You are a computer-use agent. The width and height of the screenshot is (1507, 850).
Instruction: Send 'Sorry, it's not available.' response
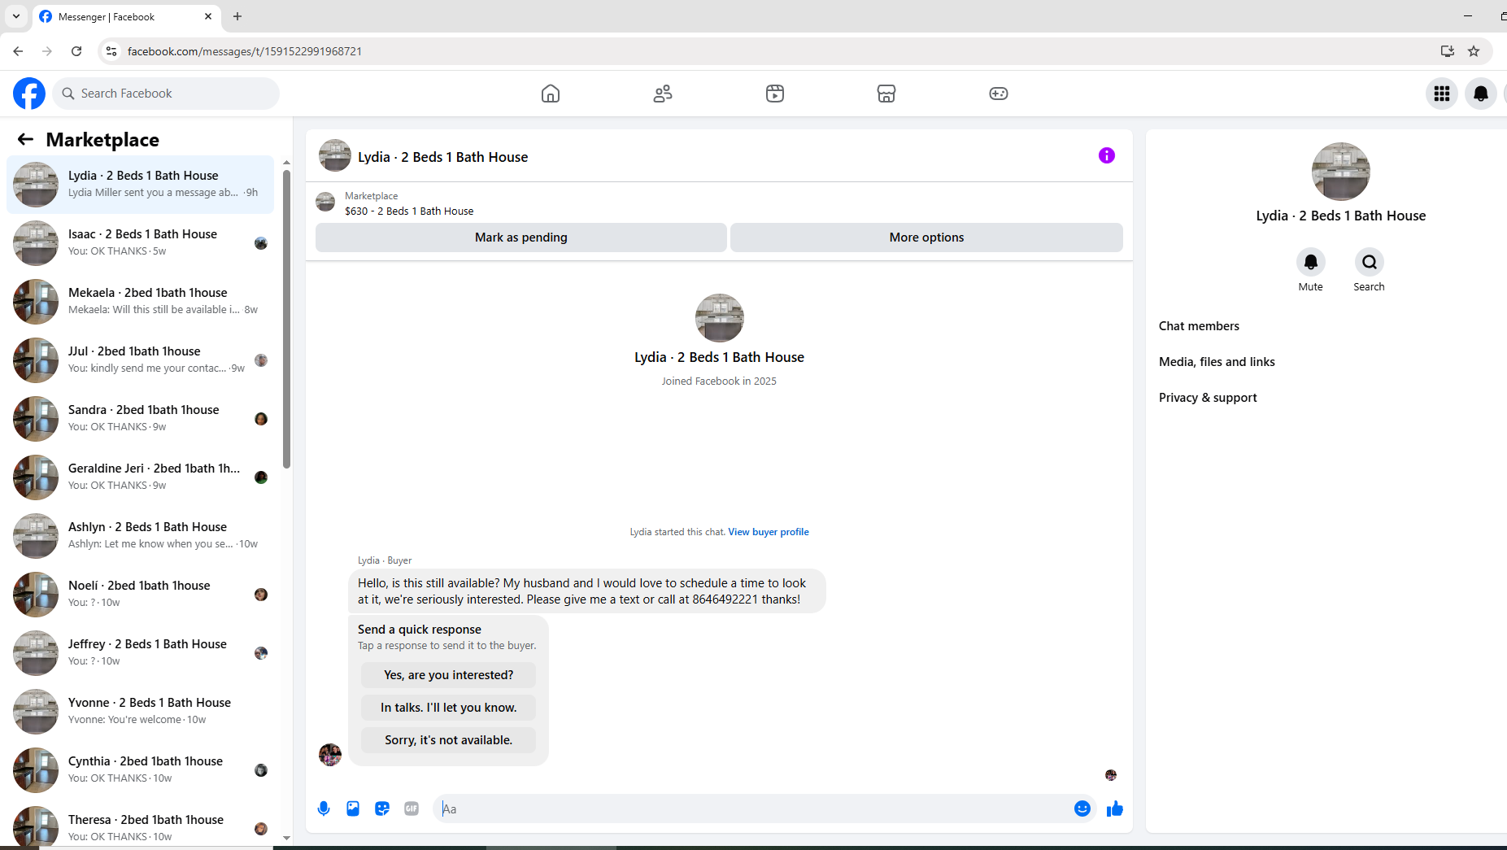click(x=449, y=740)
